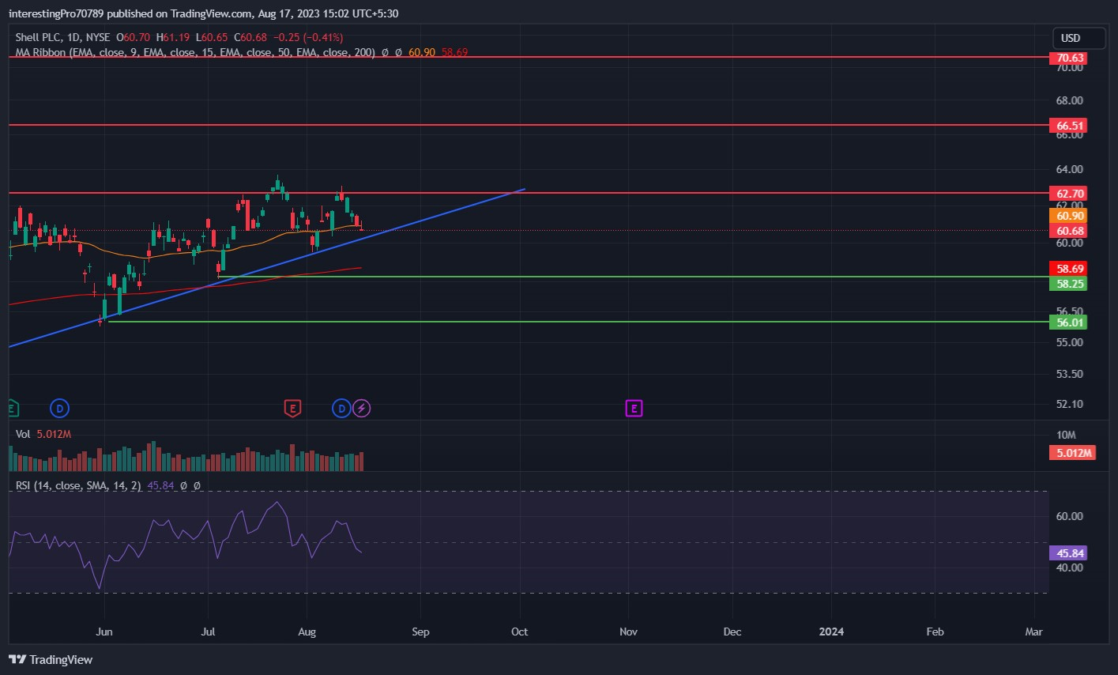Screen dimensions: 1118x675
Task: Click the Feb label on time axis
Action: (935, 632)
